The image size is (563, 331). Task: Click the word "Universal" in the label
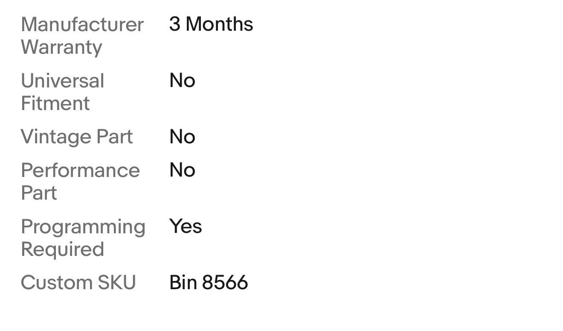coord(62,81)
